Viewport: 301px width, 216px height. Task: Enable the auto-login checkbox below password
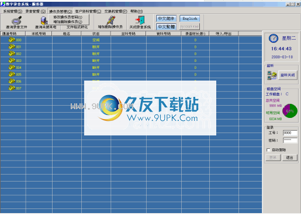pyautogui.click(x=268, y=149)
